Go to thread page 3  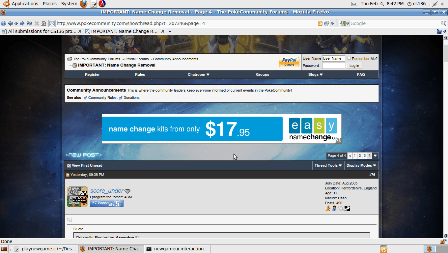(x=365, y=155)
